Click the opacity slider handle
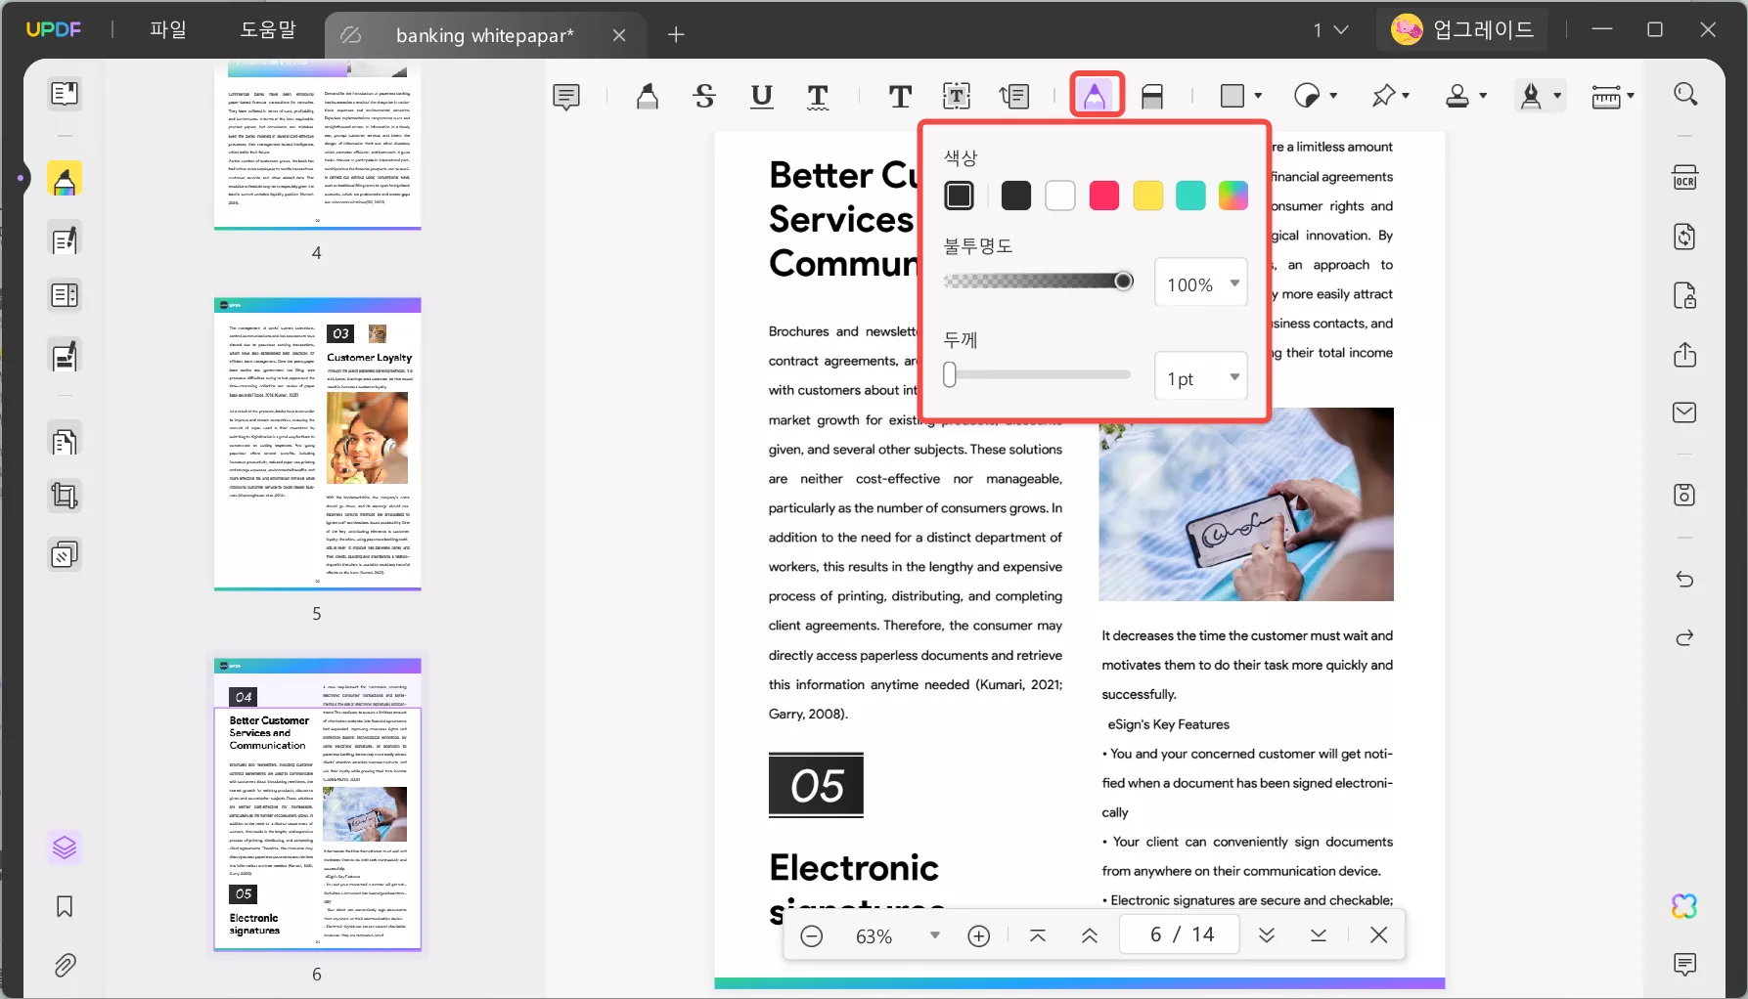The width and height of the screenshot is (1748, 999). click(x=1124, y=282)
